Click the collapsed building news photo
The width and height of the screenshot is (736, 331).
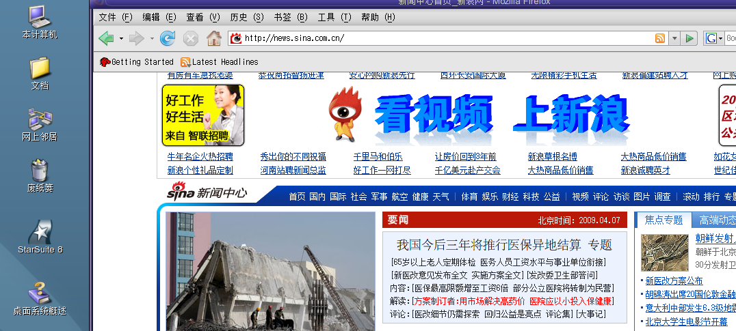pos(270,272)
